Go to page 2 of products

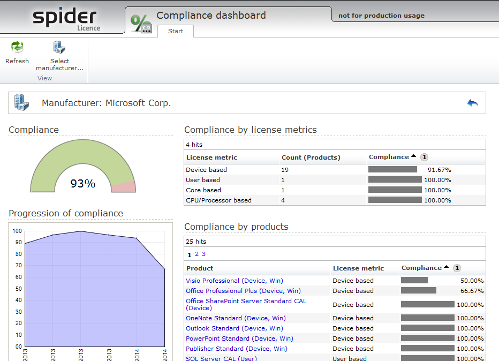coord(196,254)
